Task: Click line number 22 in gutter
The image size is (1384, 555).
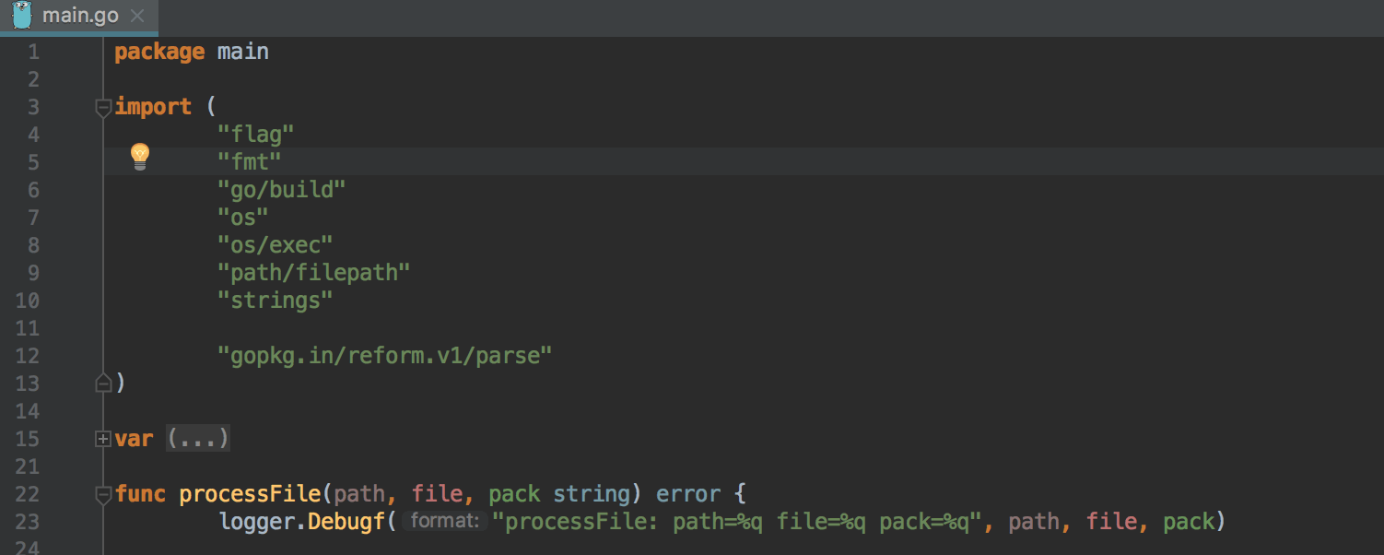Action: [x=28, y=494]
